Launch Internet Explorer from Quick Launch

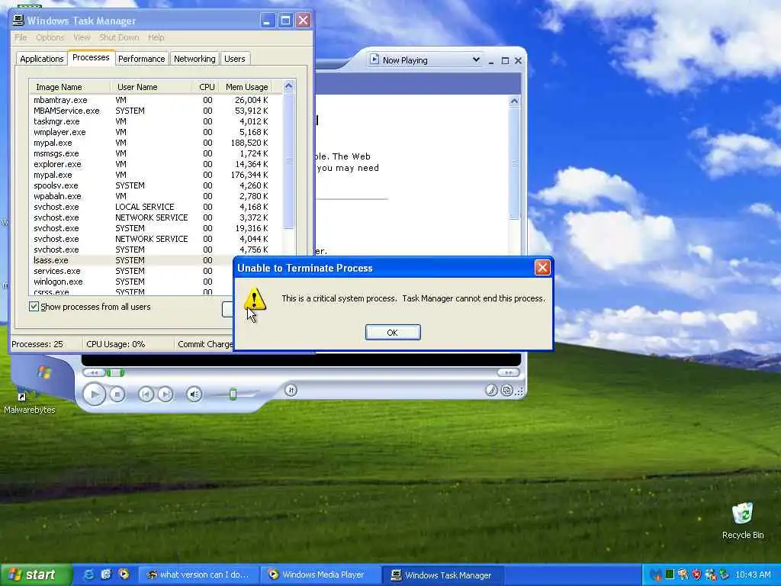[x=88, y=575]
